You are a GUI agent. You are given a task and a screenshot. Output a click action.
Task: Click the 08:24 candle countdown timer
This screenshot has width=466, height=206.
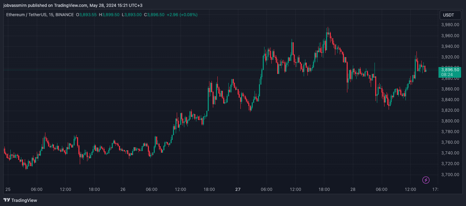446,74
